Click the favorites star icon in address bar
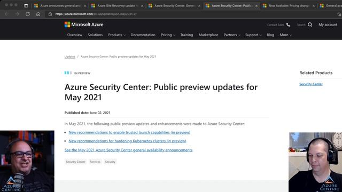The image size is (342, 192). pyautogui.click(x=339, y=14)
